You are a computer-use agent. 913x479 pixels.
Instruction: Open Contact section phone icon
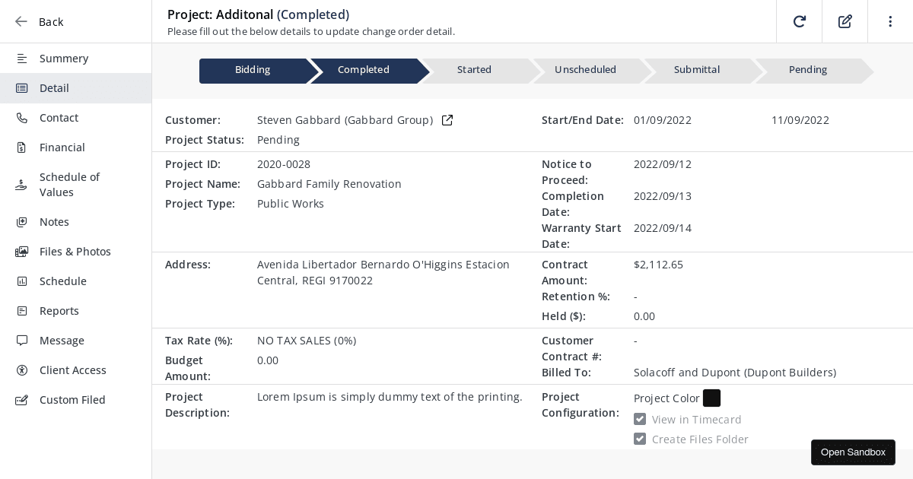click(x=22, y=118)
